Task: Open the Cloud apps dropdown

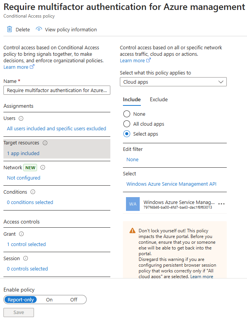Action: point(173,82)
